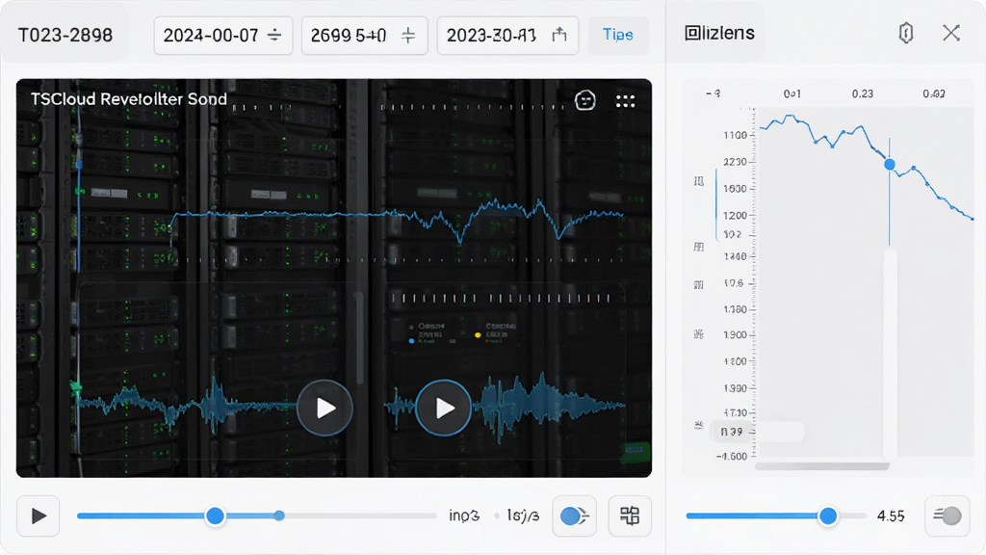986x555 pixels.
Task: Click the small second handle on the playback slider
Action: click(279, 516)
